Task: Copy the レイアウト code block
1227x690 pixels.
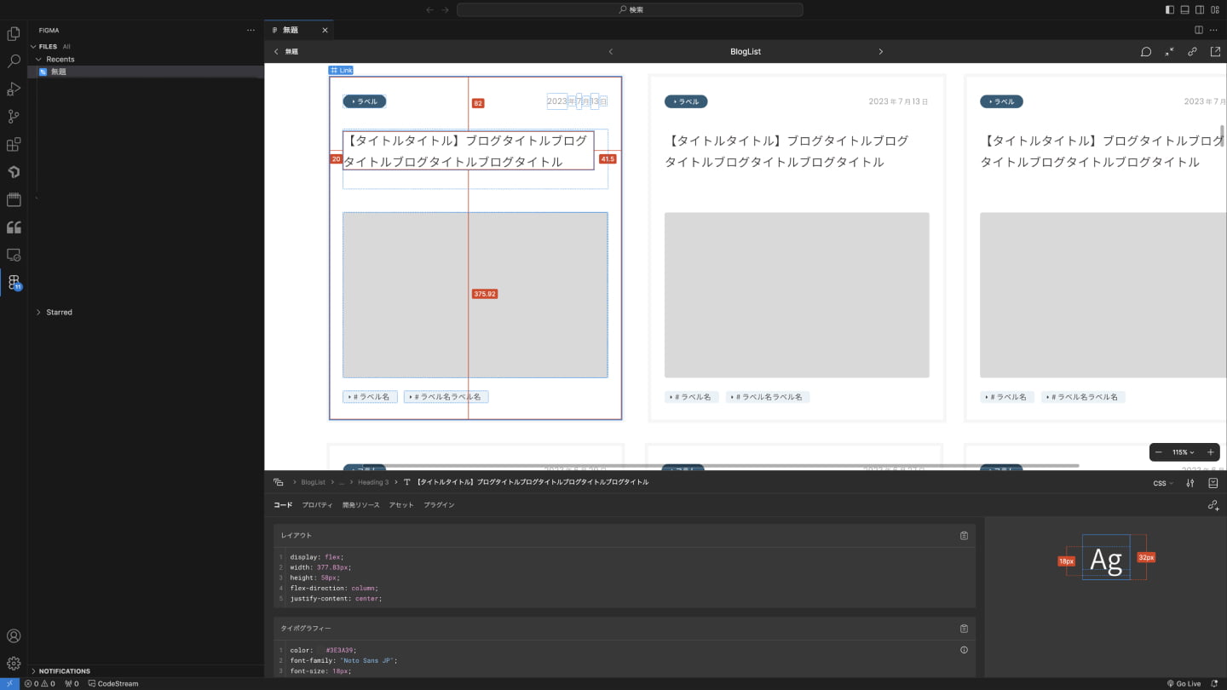Action: (x=964, y=536)
